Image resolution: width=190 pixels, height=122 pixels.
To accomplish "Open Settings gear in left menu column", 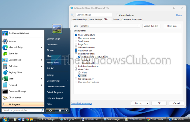I will 23,41.
